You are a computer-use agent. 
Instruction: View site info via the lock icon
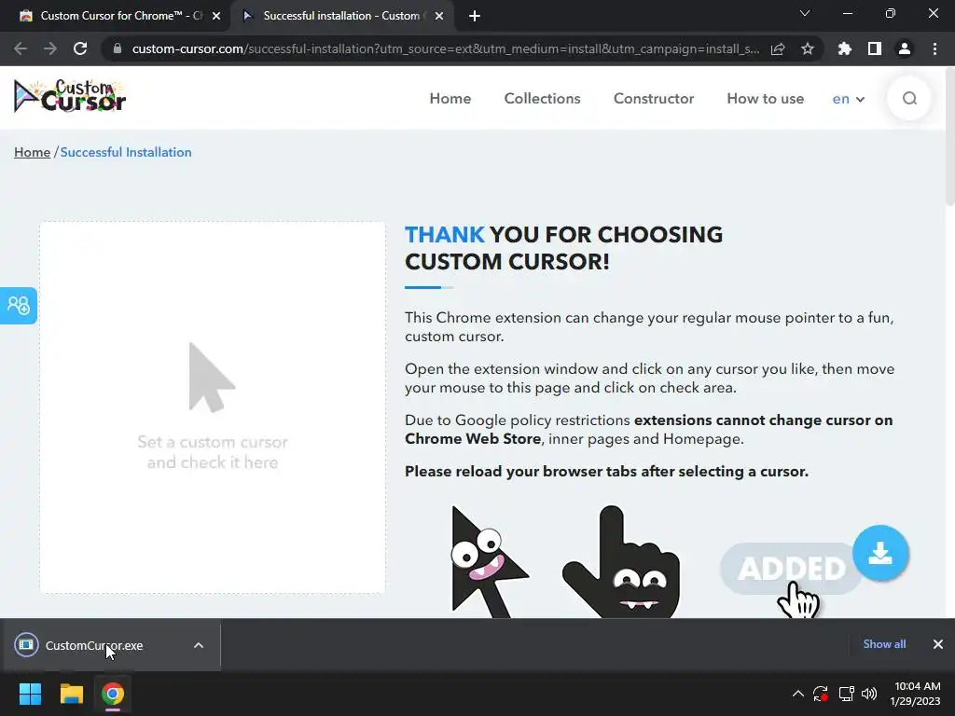(x=118, y=48)
